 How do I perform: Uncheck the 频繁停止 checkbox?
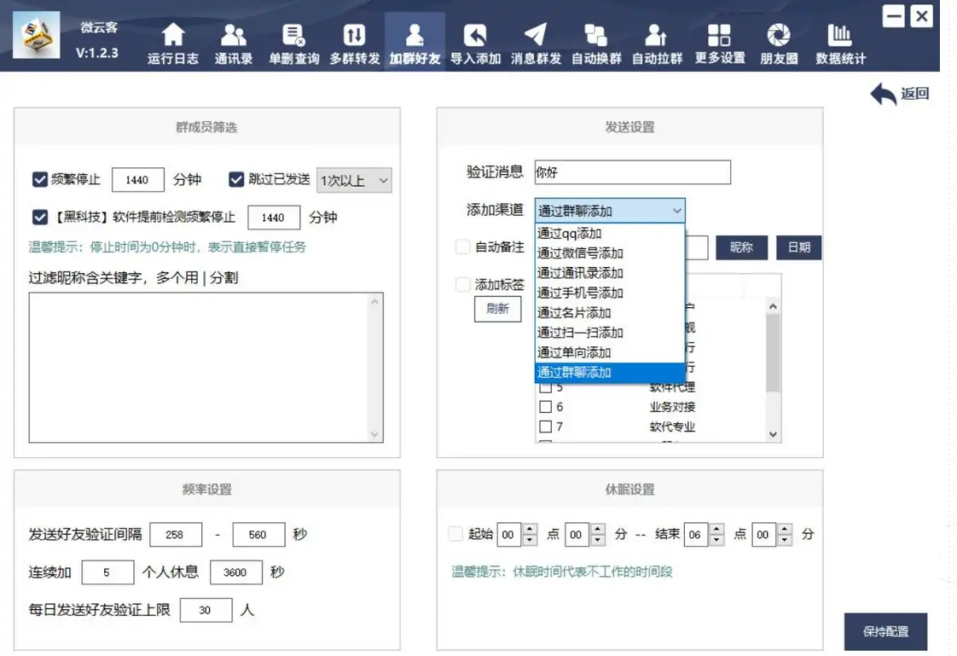point(40,179)
